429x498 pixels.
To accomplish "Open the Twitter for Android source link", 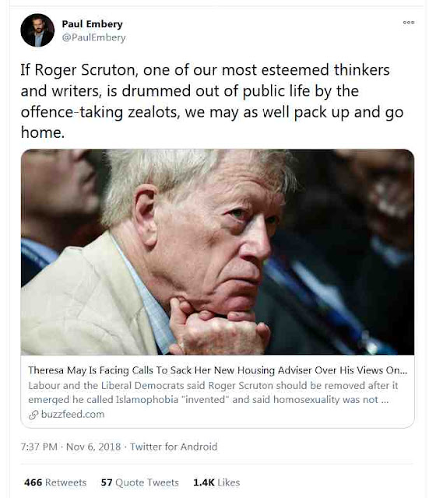I will pos(174,447).
